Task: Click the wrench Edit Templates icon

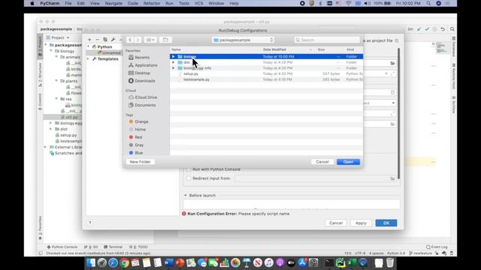Action: [113, 40]
